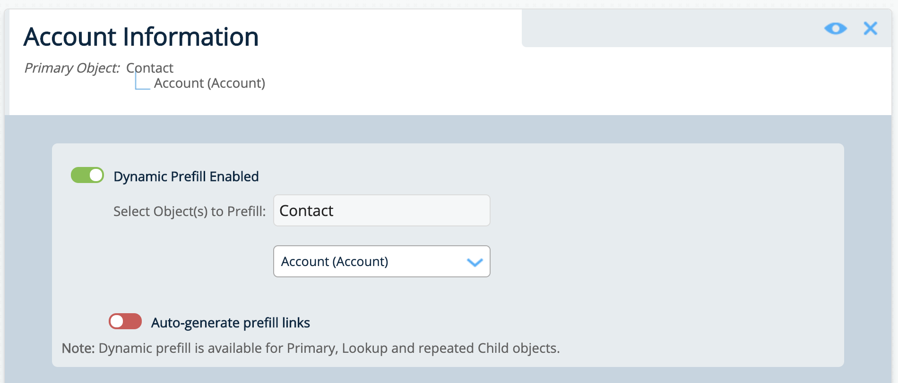The image size is (898, 383).
Task: Click the blue chevron arrow in the dropdown
Action: coord(475,262)
